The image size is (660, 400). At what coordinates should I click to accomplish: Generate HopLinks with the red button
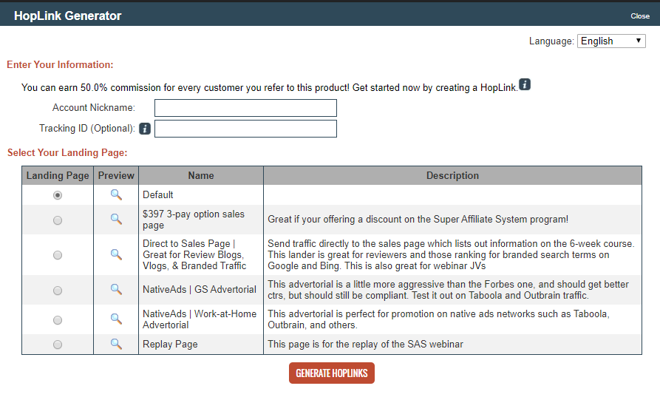(x=332, y=373)
